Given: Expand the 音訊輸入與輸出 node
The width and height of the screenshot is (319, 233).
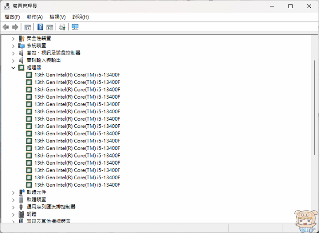Looking at the screenshot, I should click(x=13, y=61).
